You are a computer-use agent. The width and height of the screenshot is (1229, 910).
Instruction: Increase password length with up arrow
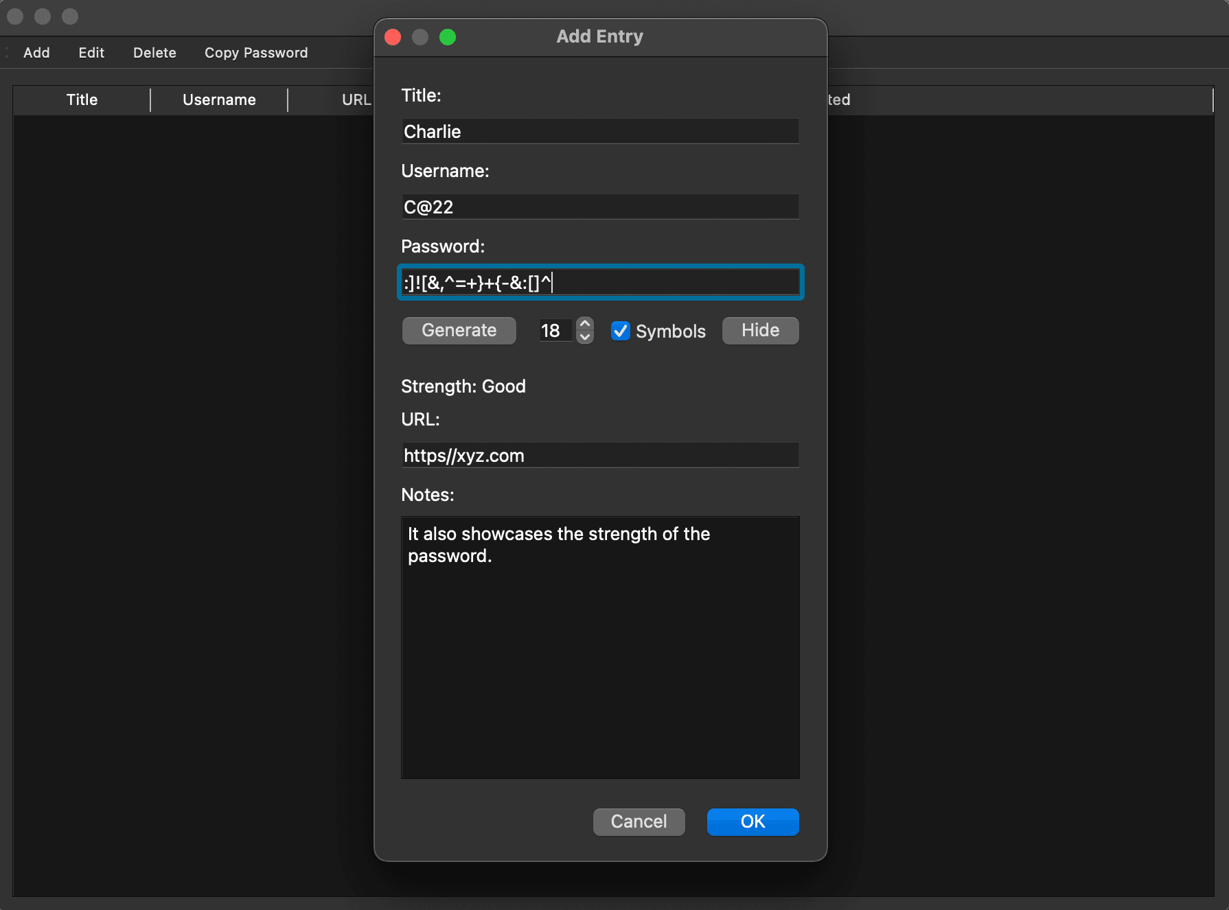pos(585,323)
